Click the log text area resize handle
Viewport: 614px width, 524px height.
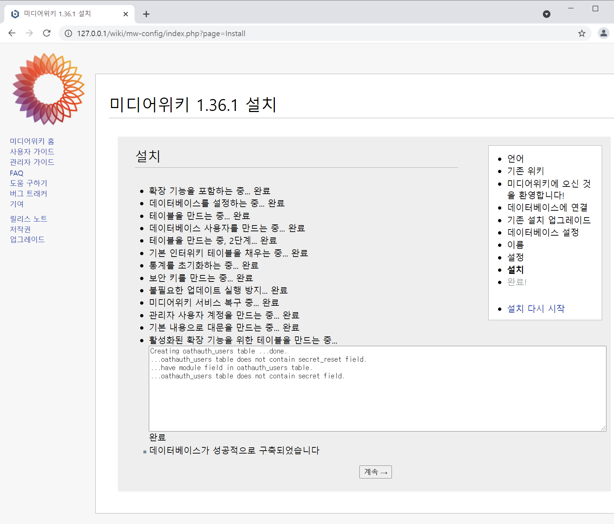point(604,428)
